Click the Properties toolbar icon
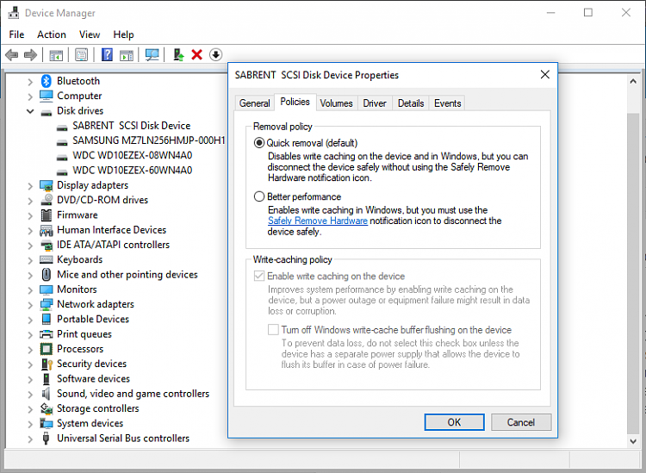The height and width of the screenshot is (473, 646). (81, 55)
